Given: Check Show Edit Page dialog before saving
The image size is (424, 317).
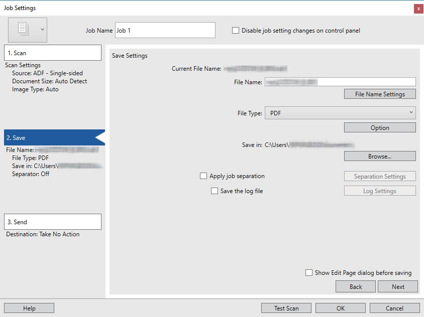Looking at the screenshot, I should coord(309,273).
